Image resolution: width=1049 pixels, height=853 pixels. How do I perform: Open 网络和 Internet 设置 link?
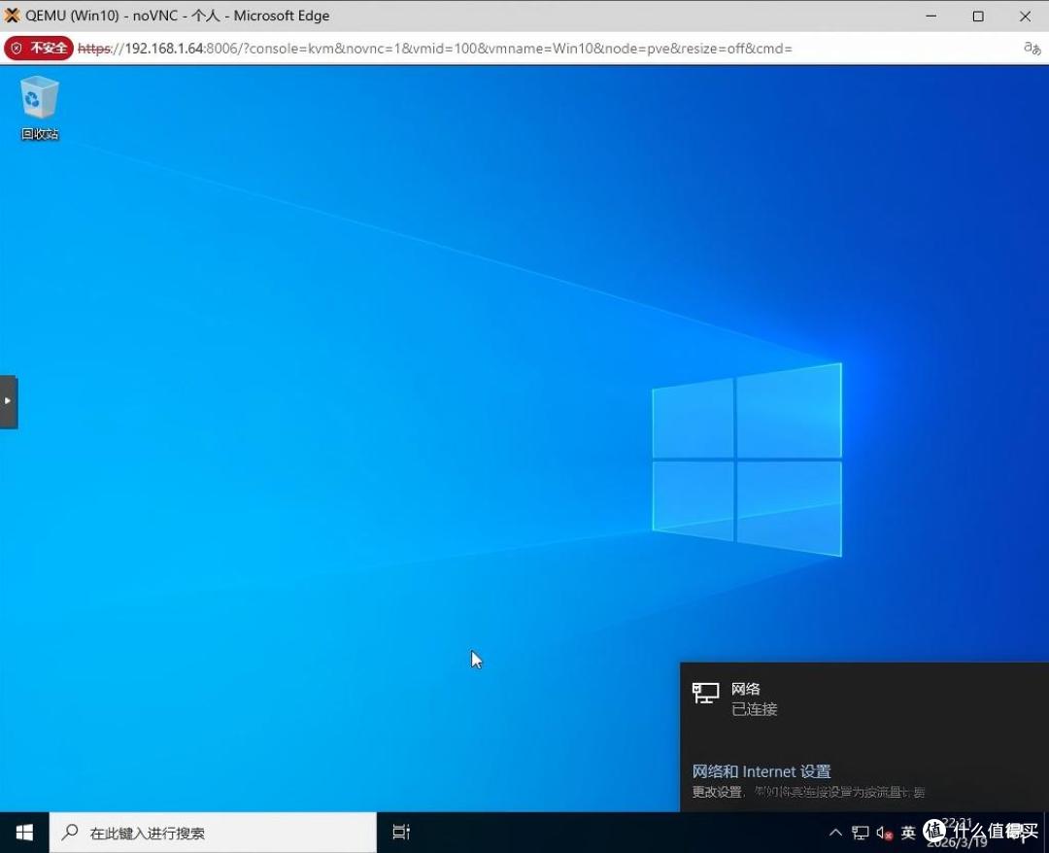(761, 771)
